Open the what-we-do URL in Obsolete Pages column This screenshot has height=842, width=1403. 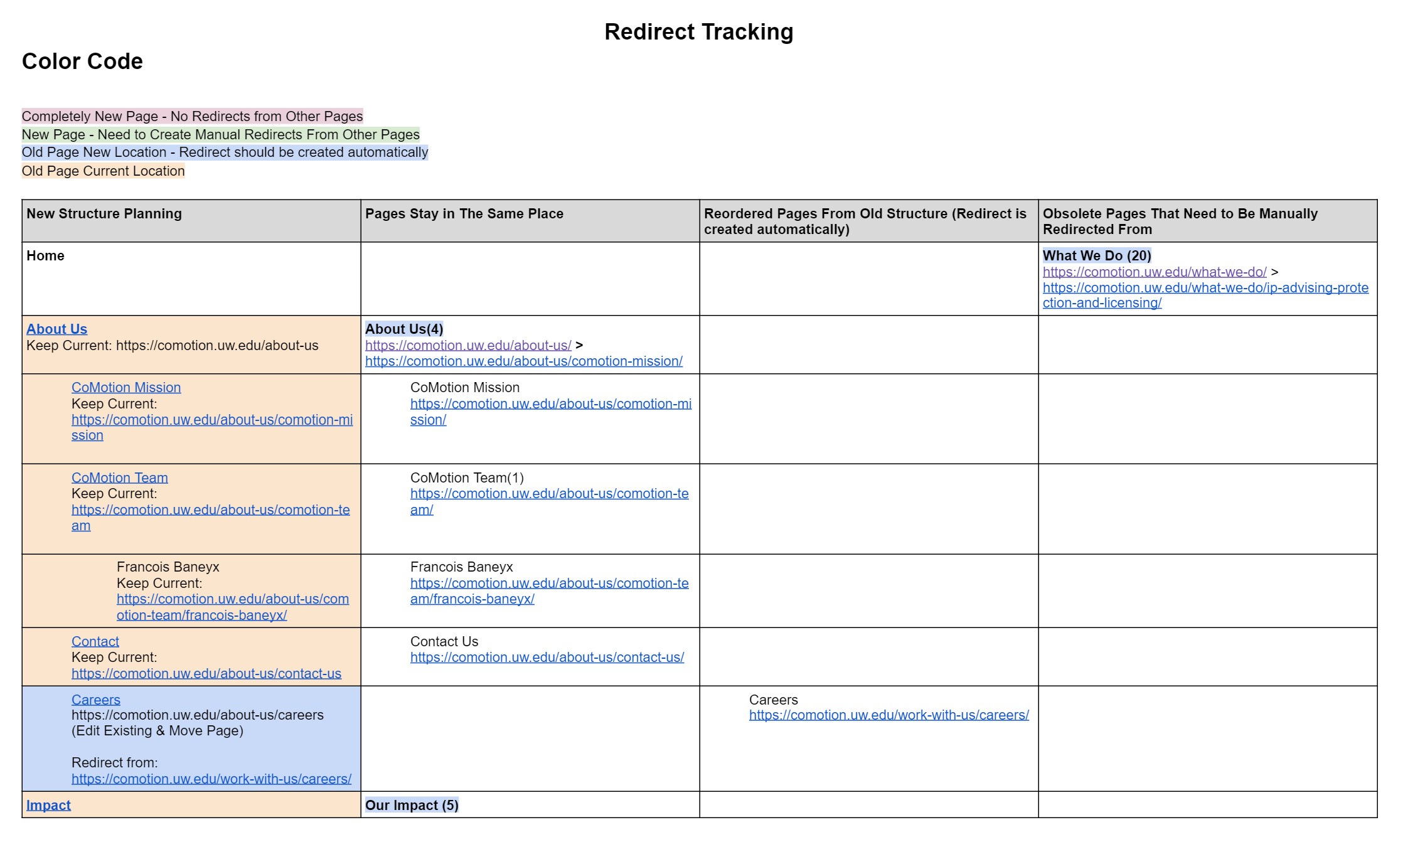(1155, 272)
